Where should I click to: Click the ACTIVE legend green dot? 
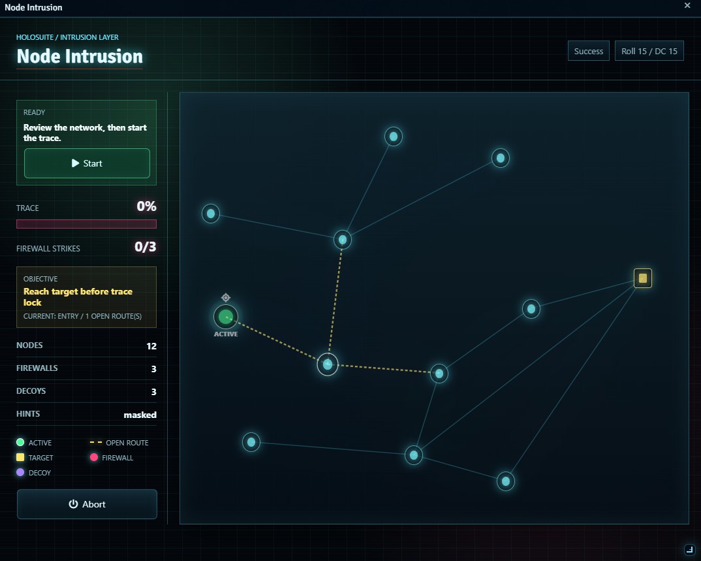point(20,442)
